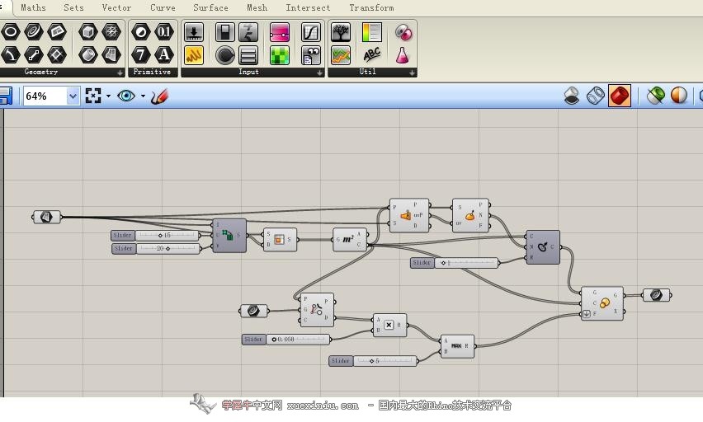Click Zoom Extents on canvas toolbar
The height and width of the screenshot is (422, 703).
(93, 96)
